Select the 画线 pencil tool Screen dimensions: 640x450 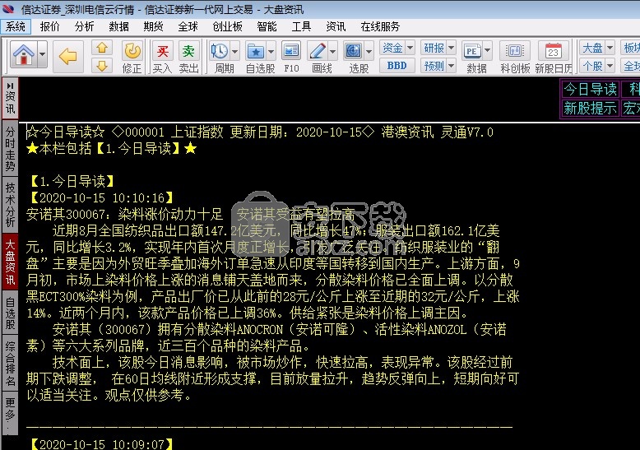coord(318,52)
